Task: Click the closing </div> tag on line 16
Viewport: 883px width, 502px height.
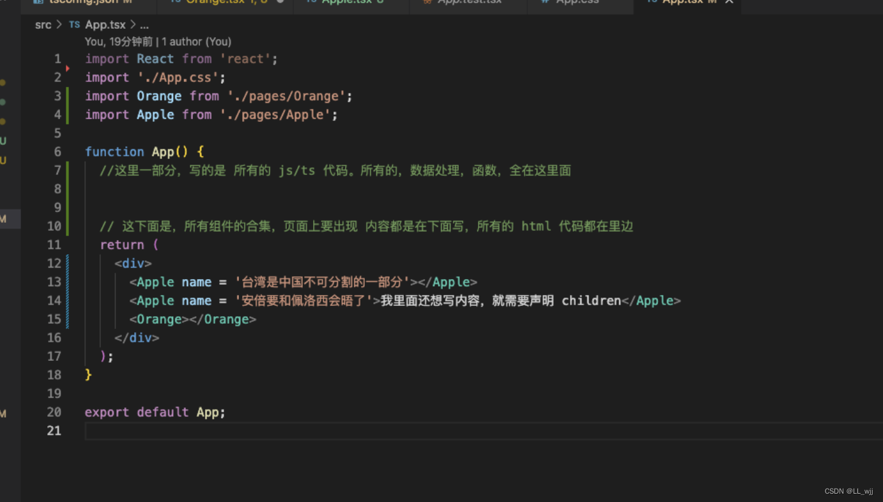Action: [x=137, y=337]
